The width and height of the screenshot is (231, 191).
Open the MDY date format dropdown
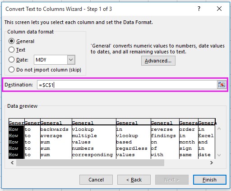71,60
